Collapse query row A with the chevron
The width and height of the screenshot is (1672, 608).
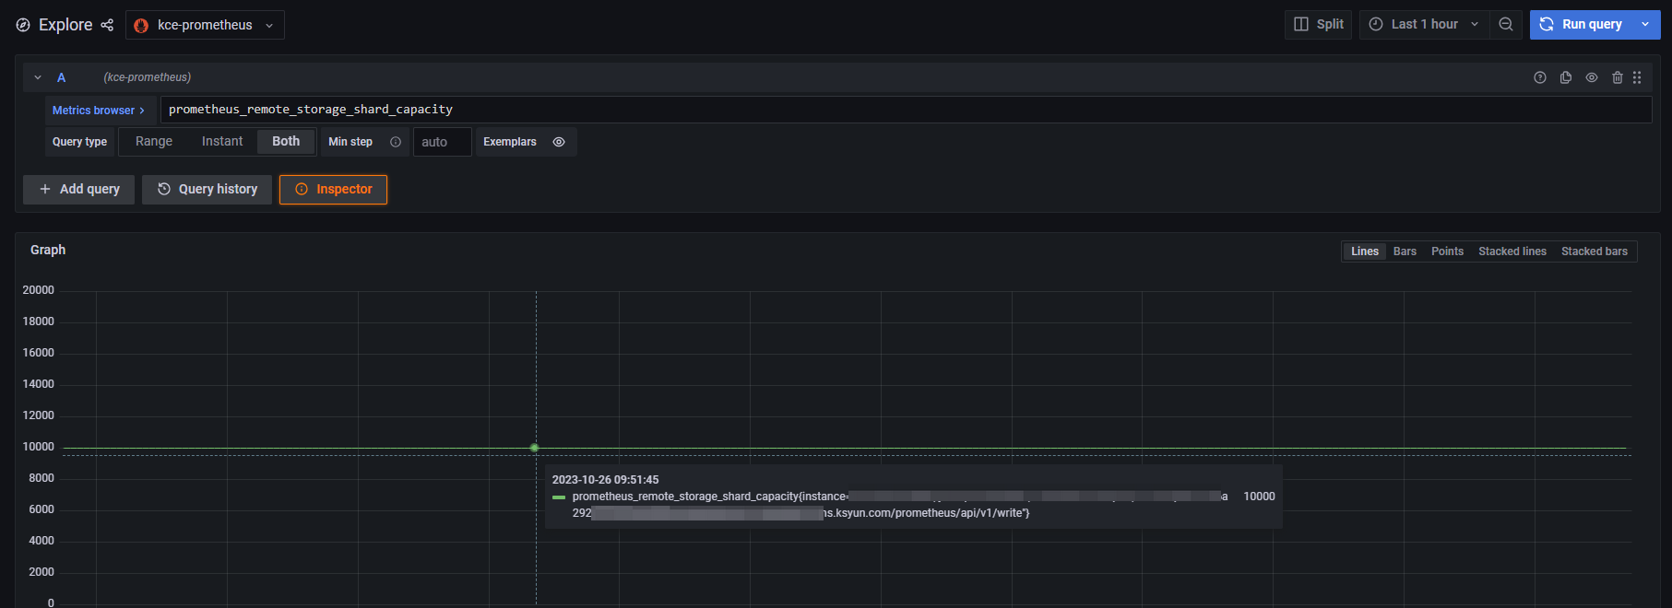(x=38, y=77)
